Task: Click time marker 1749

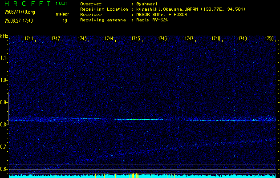Action: [243, 38]
